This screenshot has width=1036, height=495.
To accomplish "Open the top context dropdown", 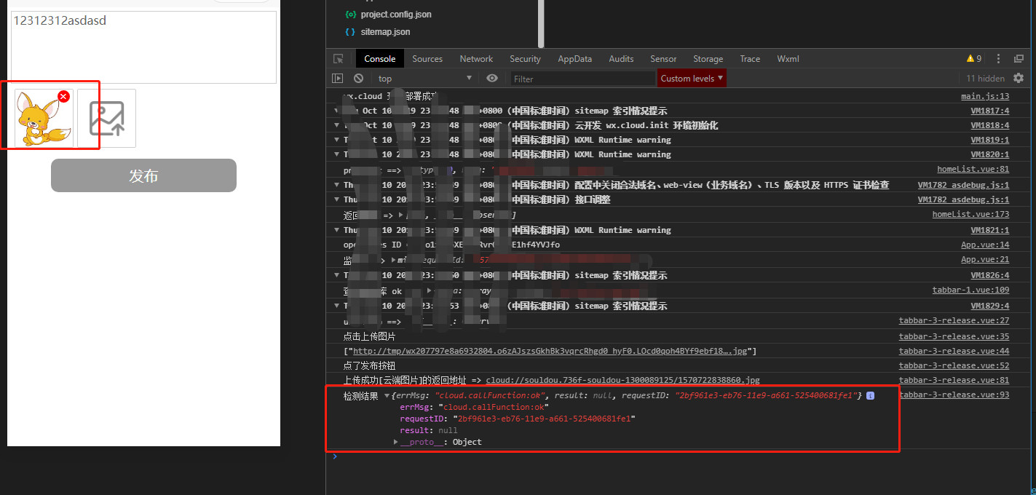I will tap(424, 79).
